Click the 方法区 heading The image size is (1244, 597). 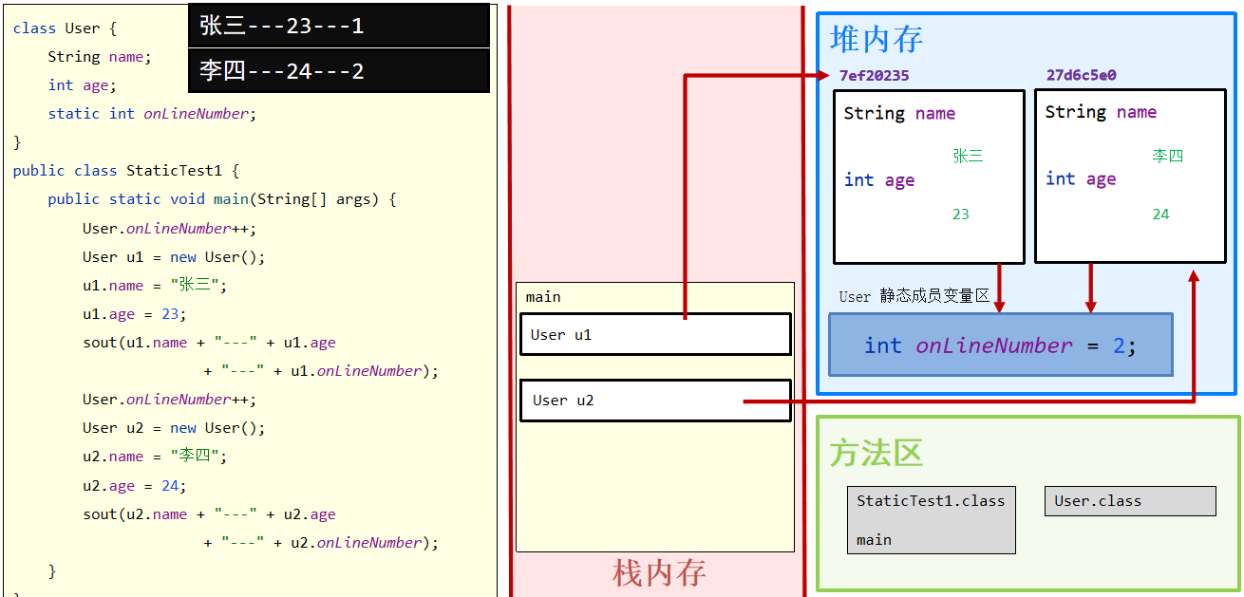[876, 453]
